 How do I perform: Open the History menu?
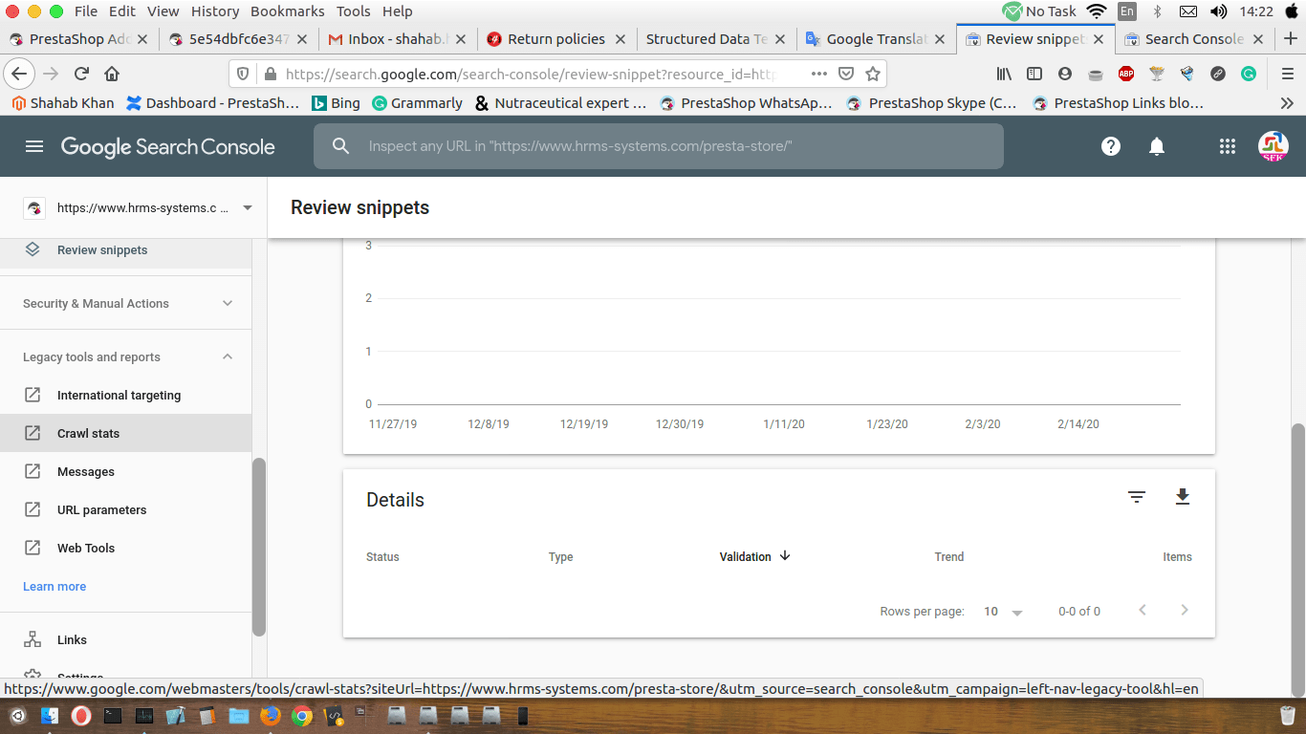coord(215,11)
